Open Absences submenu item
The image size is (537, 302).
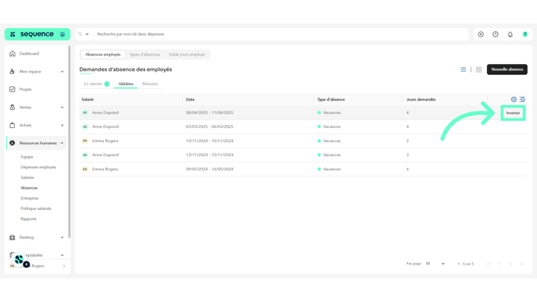pos(29,188)
